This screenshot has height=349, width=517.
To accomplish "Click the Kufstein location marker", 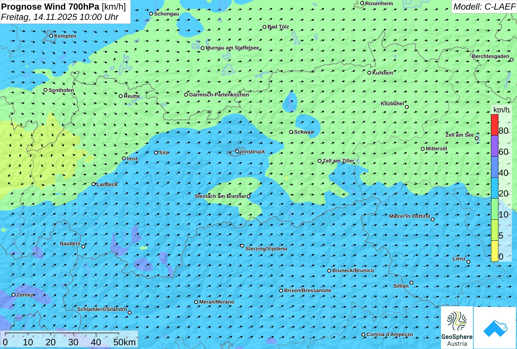I will (x=369, y=73).
